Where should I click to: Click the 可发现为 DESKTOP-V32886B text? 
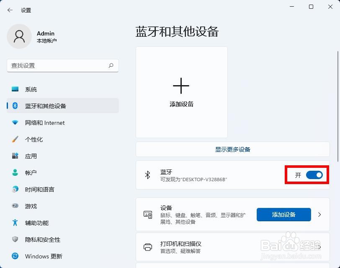click(x=193, y=180)
